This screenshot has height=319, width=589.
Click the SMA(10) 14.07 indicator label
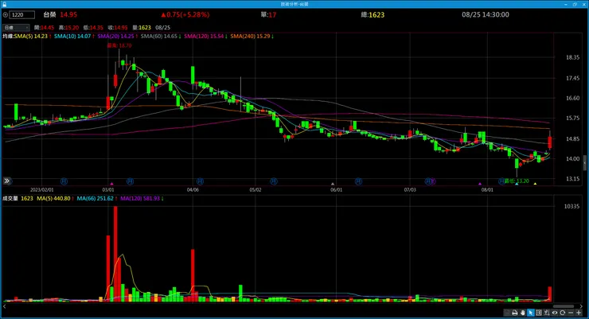point(72,37)
